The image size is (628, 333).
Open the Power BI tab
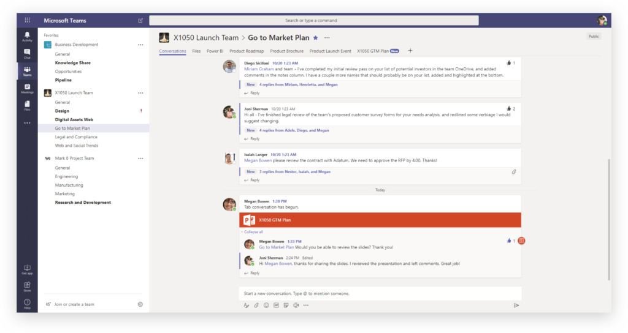click(x=215, y=51)
